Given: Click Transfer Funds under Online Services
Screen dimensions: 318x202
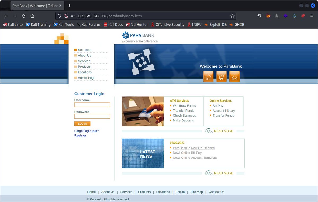Looking at the screenshot, I should pyautogui.click(x=223, y=116).
